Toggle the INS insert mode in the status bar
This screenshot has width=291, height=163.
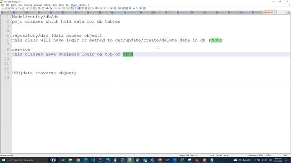(x=285, y=155)
